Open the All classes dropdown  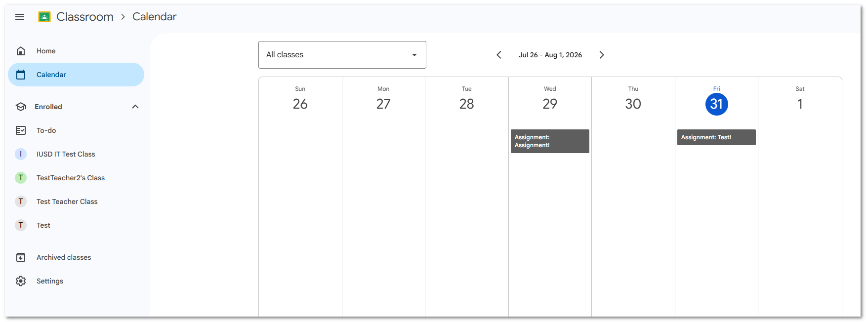[x=342, y=55]
